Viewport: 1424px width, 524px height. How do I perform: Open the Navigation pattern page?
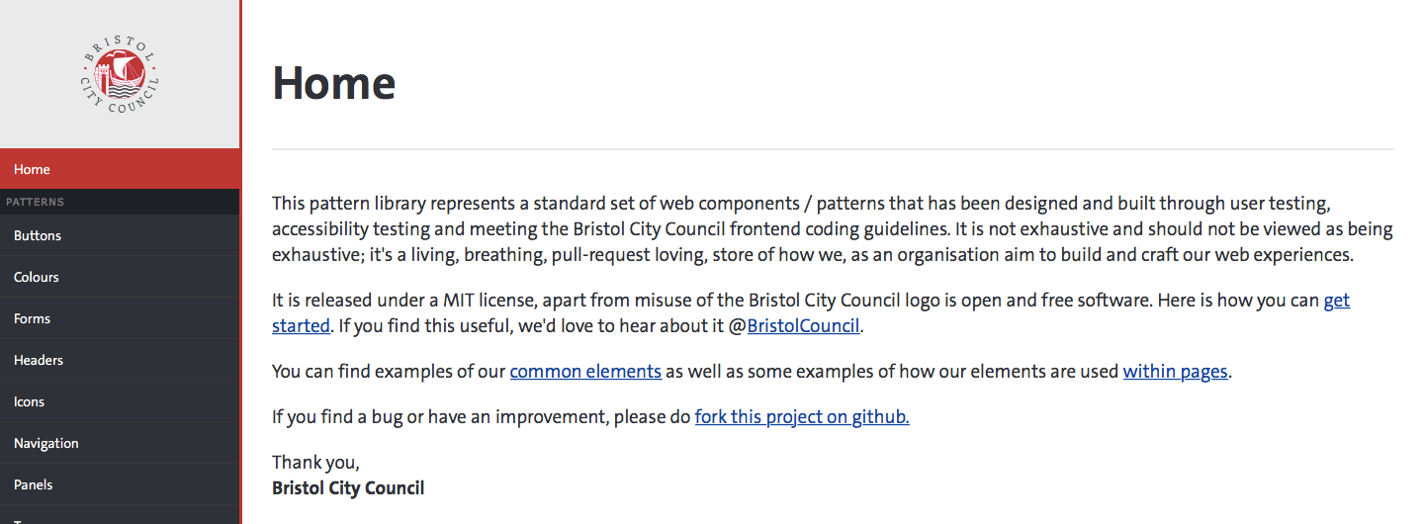(46, 444)
